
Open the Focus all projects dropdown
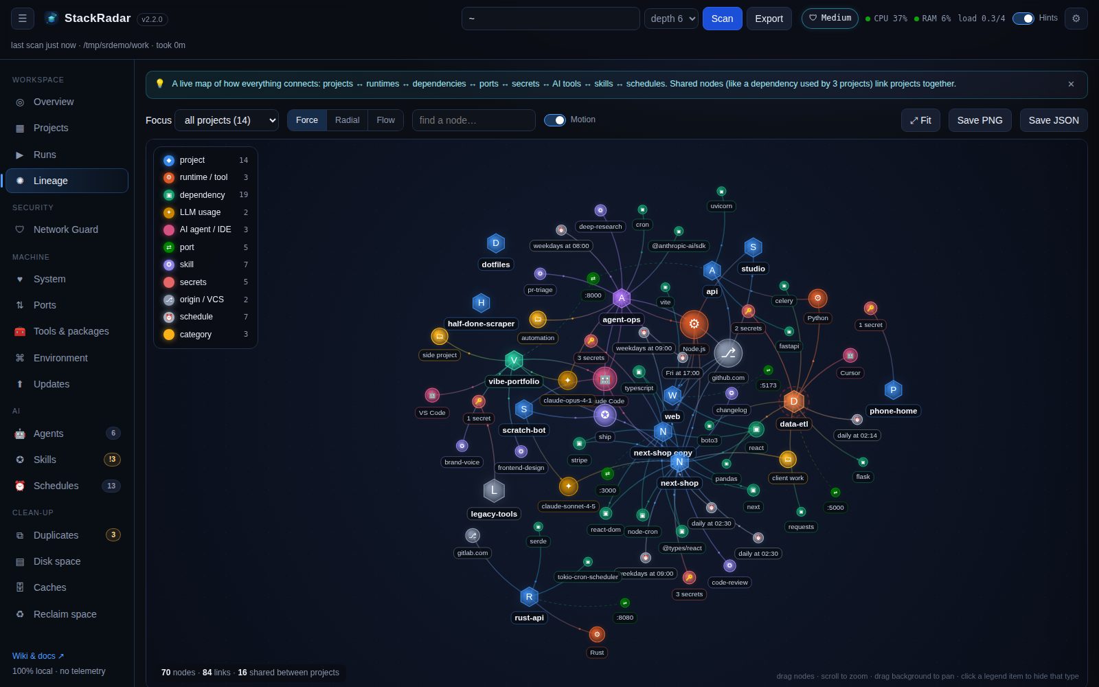coord(227,120)
